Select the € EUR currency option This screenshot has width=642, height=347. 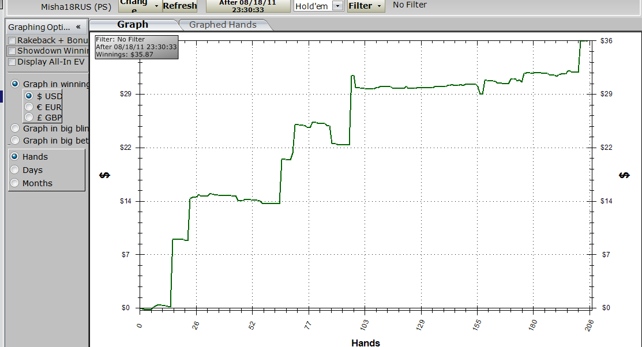(29, 107)
